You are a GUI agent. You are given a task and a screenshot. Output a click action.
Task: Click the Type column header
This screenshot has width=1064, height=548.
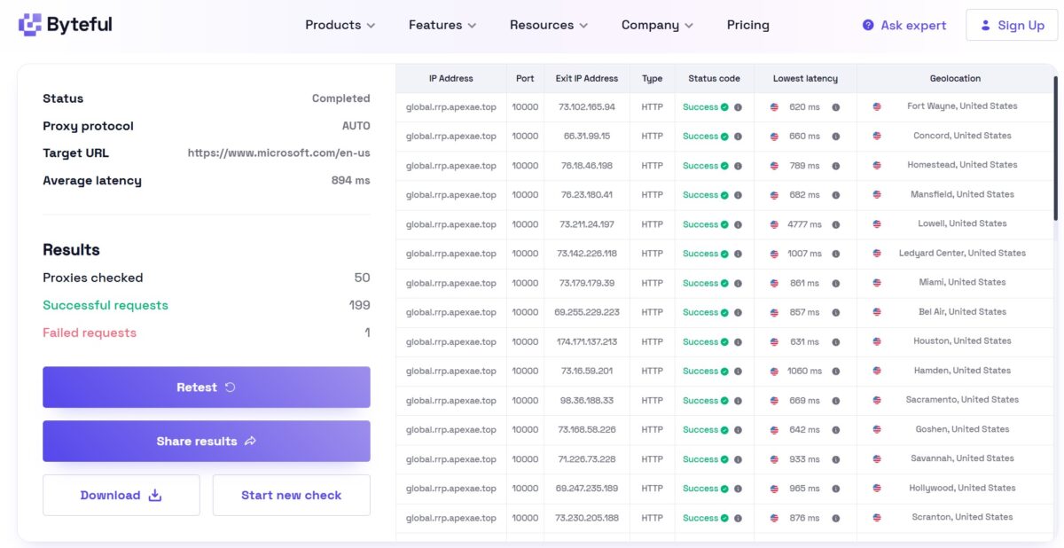click(653, 79)
